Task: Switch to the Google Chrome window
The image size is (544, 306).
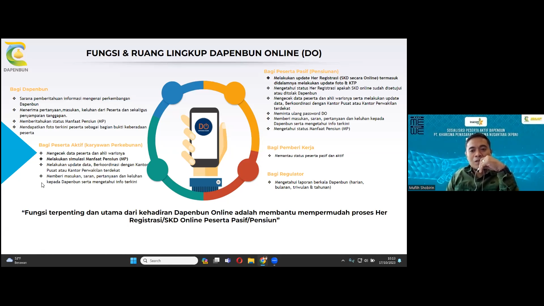Action: [x=263, y=261]
